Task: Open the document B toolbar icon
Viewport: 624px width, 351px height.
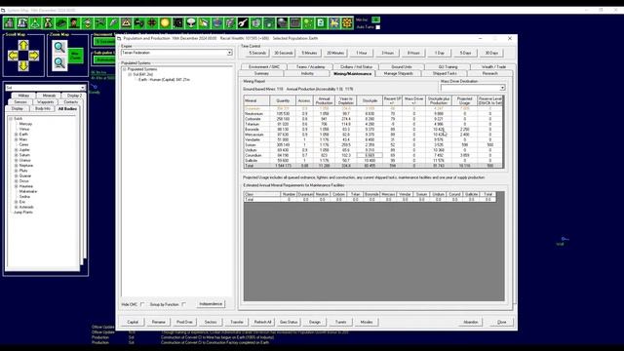Action: 321,23
